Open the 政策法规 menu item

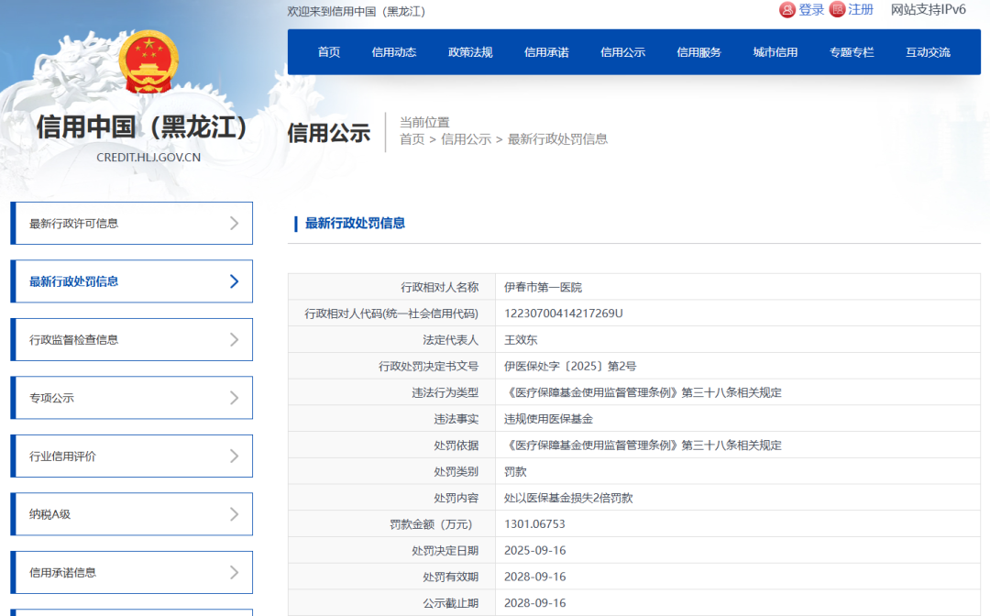470,51
